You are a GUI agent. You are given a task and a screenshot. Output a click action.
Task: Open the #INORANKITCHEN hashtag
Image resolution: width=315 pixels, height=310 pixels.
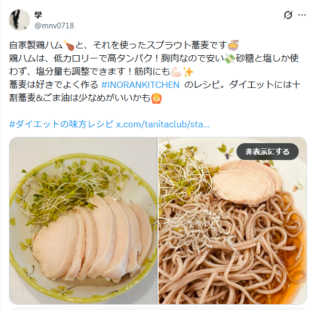140,85
